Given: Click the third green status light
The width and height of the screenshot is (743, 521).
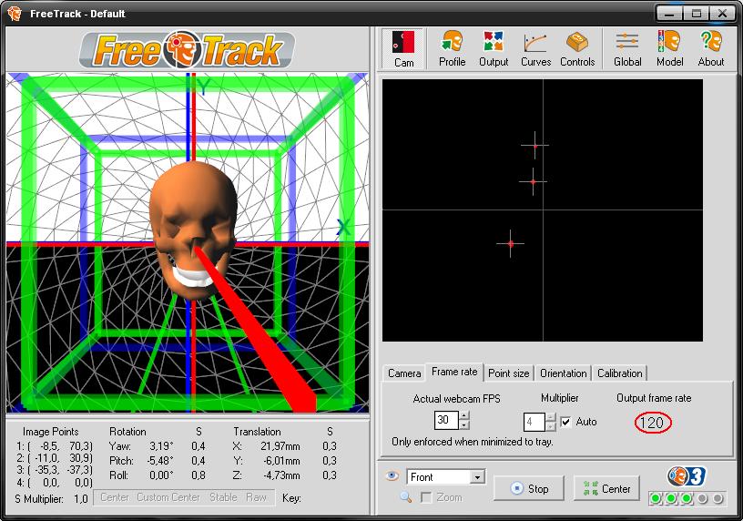Looking at the screenshot, I should [x=687, y=498].
